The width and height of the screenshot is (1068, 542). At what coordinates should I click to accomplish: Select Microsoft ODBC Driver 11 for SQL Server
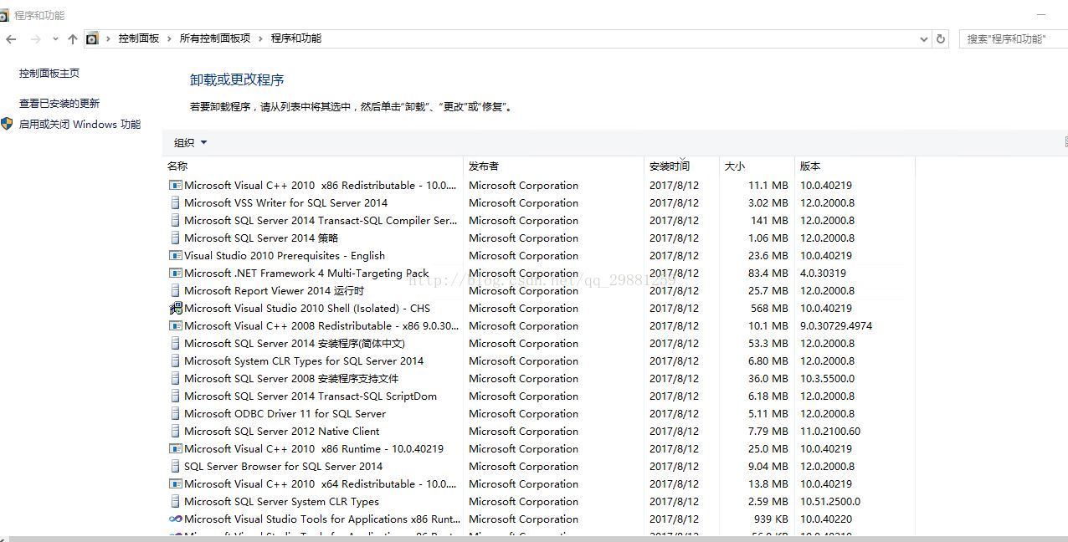285,414
